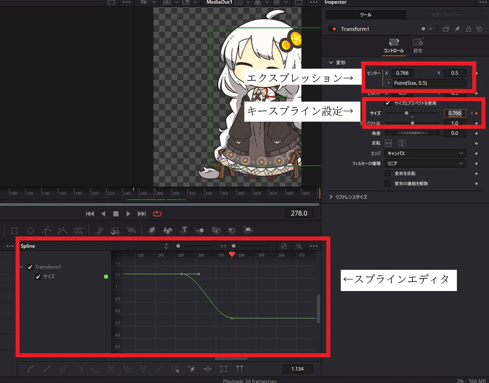Switch to the モディファイアー tab
Screen dimensions: 489x383
pos(445,15)
